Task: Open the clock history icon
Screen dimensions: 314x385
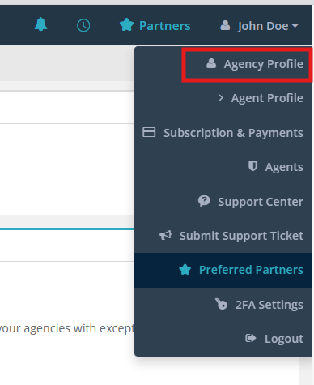Action: coord(83,26)
